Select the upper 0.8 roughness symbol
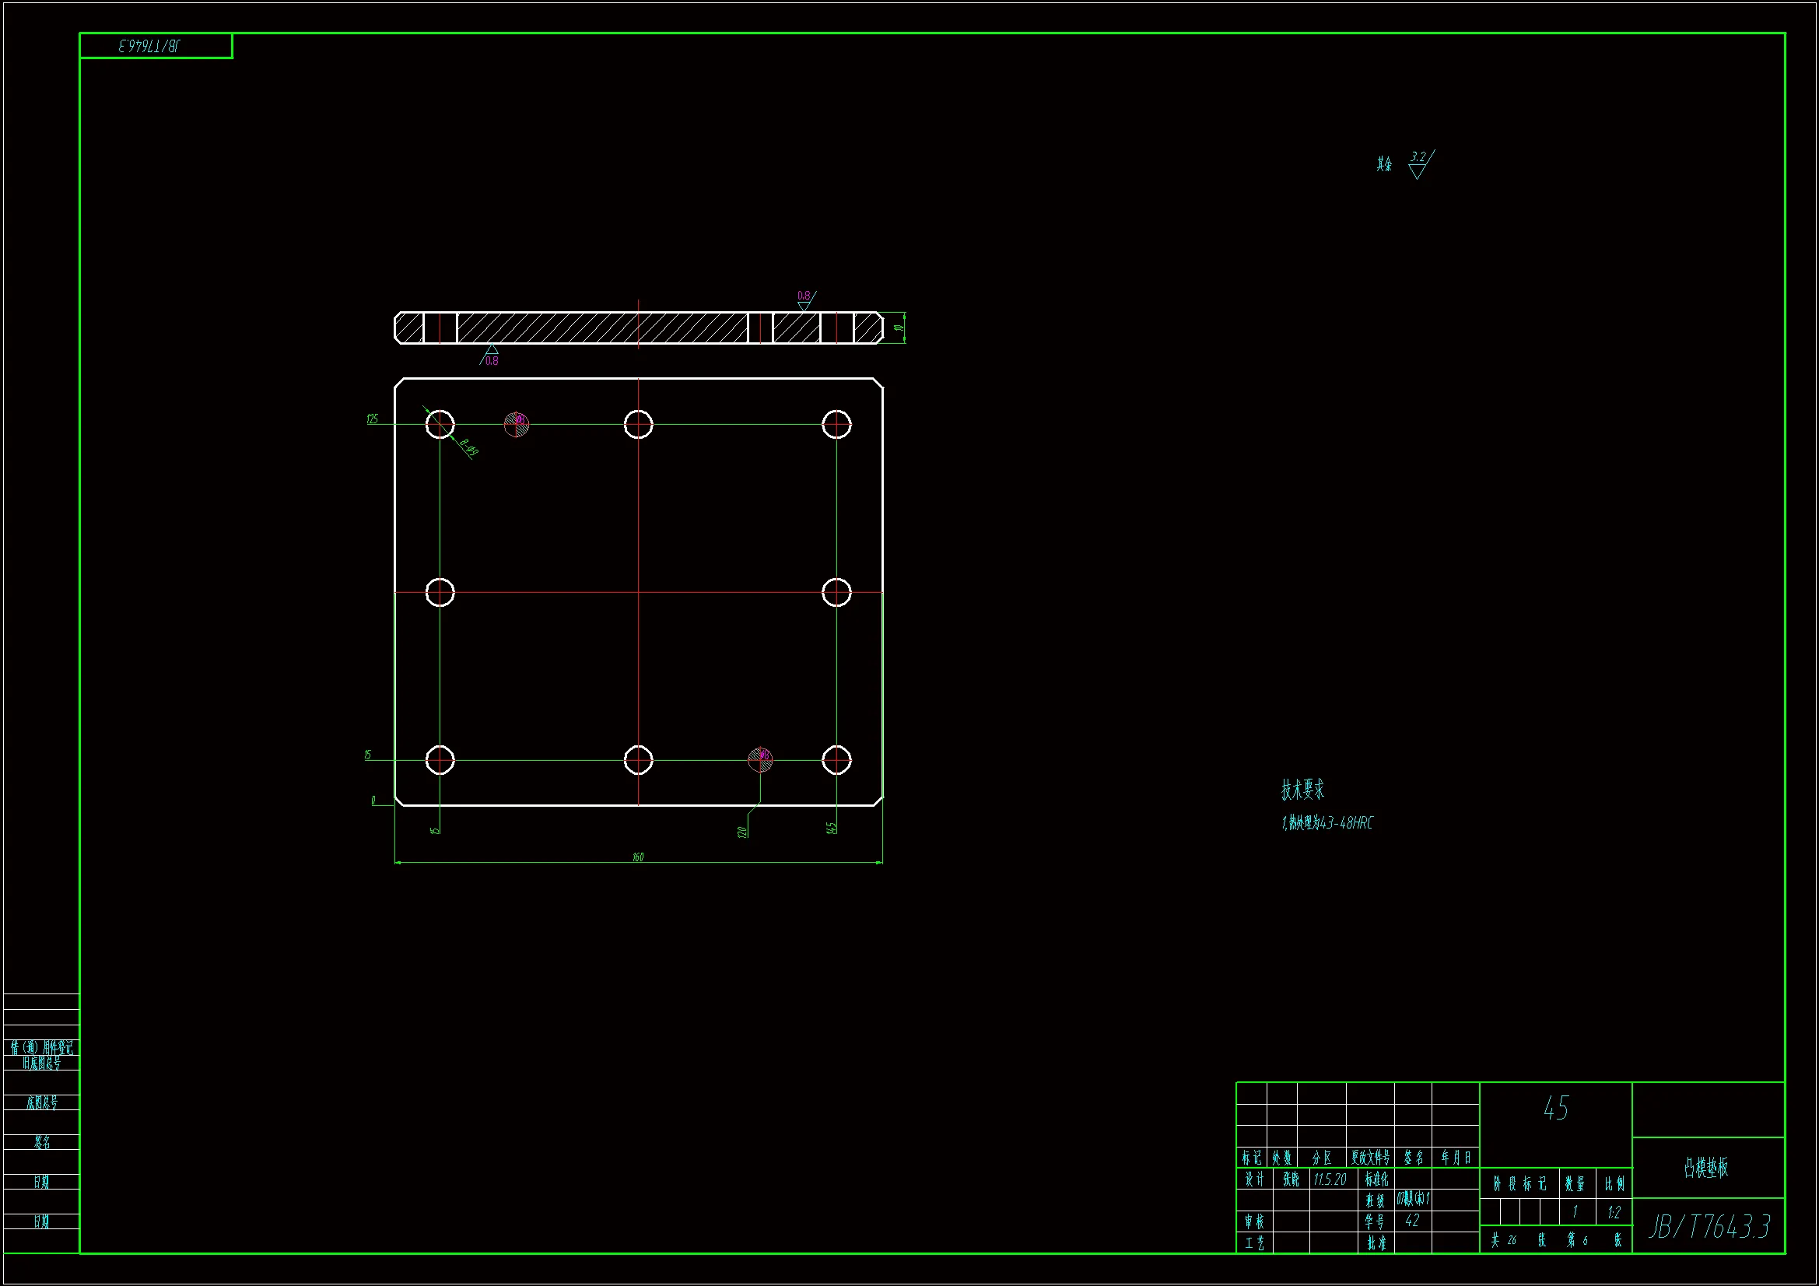Screen dimensions: 1819x1286 click(x=804, y=300)
